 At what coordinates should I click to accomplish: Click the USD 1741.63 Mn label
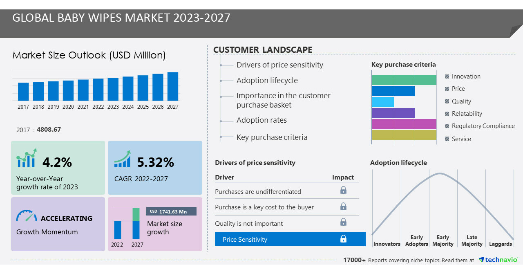171,211
